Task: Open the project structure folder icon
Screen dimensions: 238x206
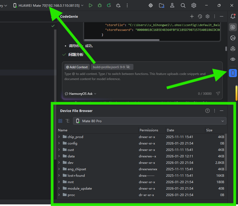Action: point(161,6)
